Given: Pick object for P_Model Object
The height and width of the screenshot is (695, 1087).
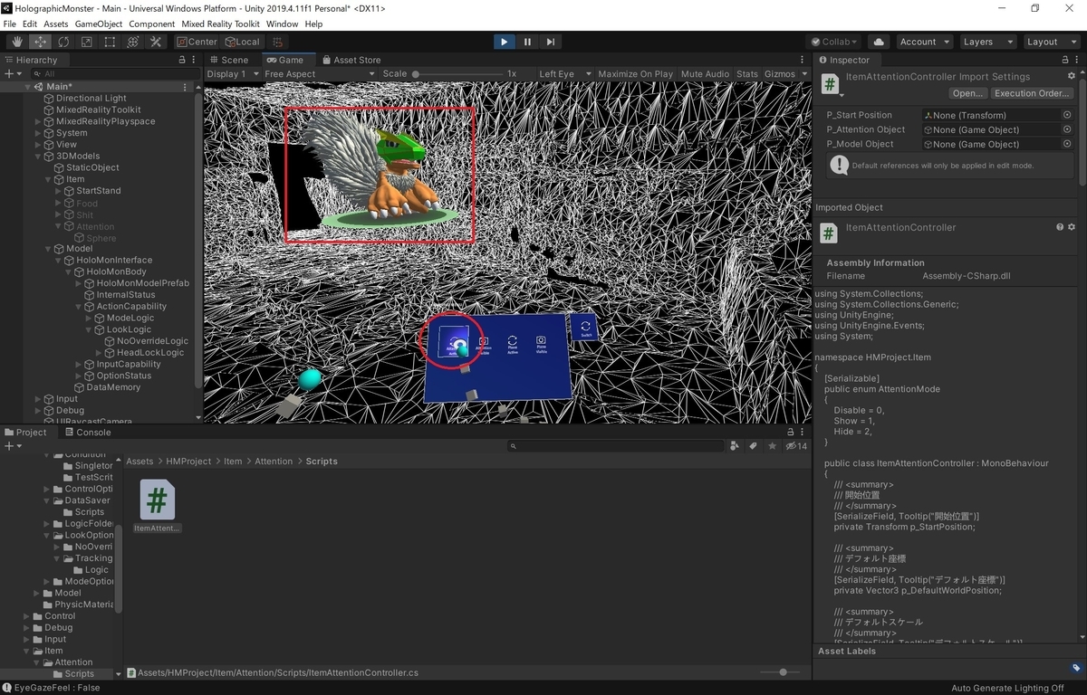Looking at the screenshot, I should (x=1067, y=144).
